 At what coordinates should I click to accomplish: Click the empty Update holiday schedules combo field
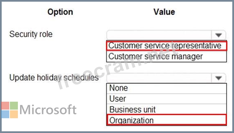pos(159,78)
